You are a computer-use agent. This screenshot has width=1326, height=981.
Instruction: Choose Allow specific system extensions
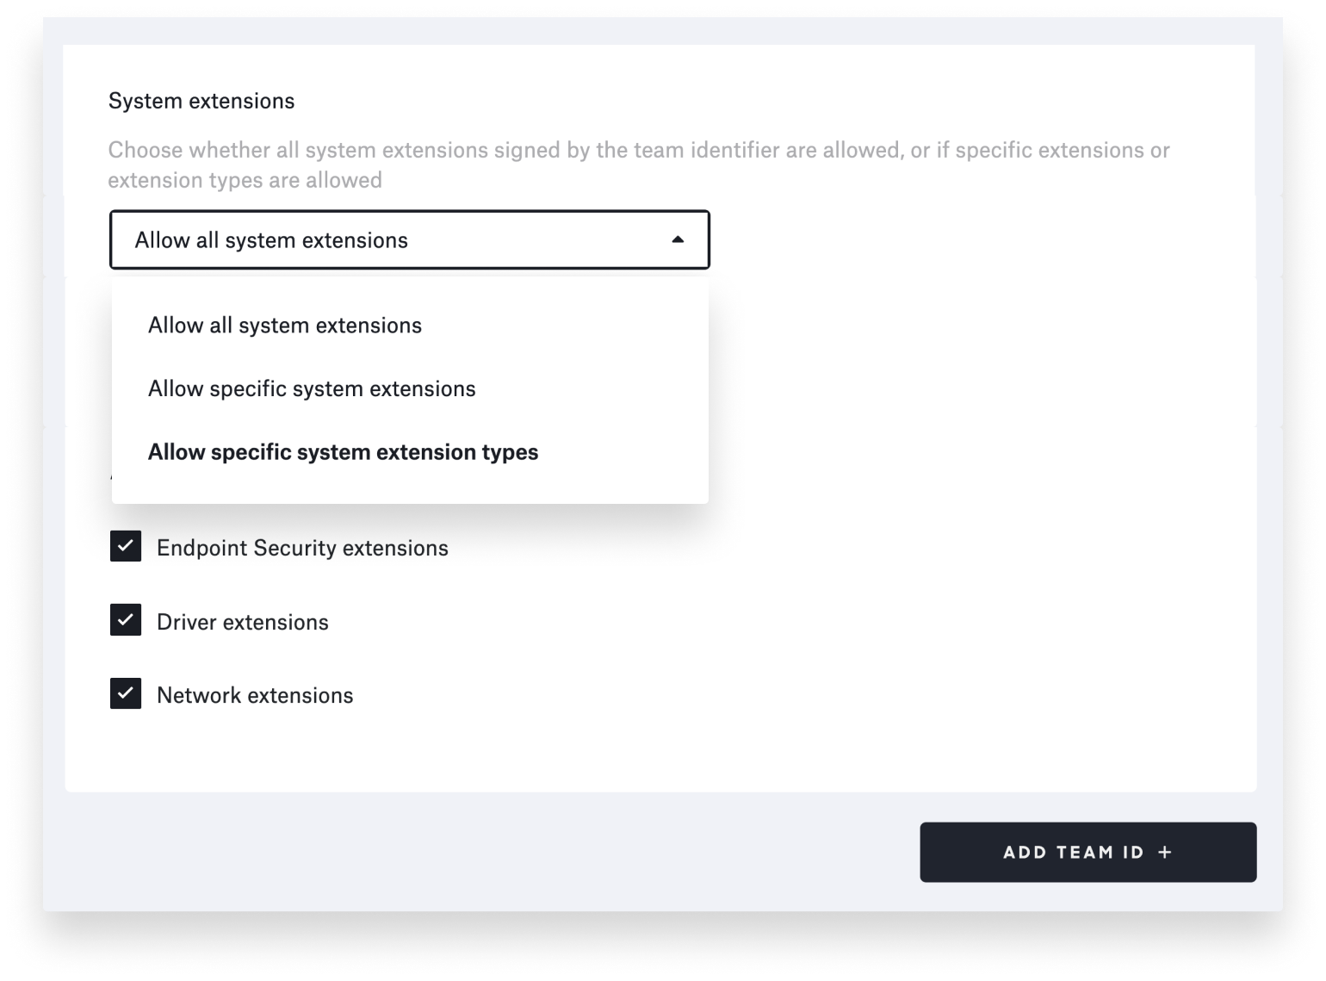[312, 388]
